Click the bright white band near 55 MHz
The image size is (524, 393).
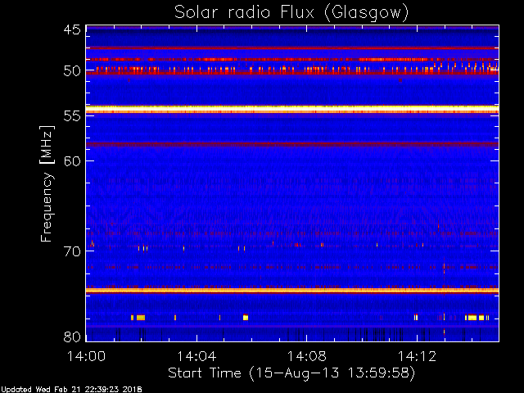coord(292,109)
